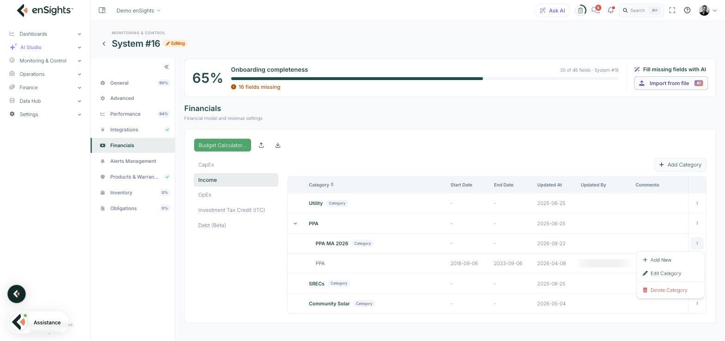
Task: Expand the Finance sidebar menu
Action: (45, 87)
